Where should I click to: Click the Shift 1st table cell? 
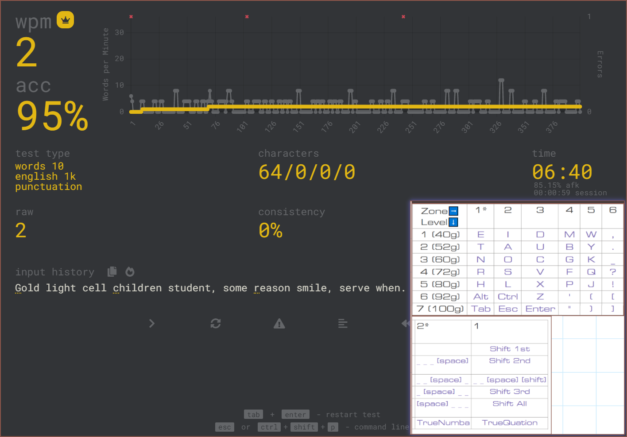pos(510,349)
